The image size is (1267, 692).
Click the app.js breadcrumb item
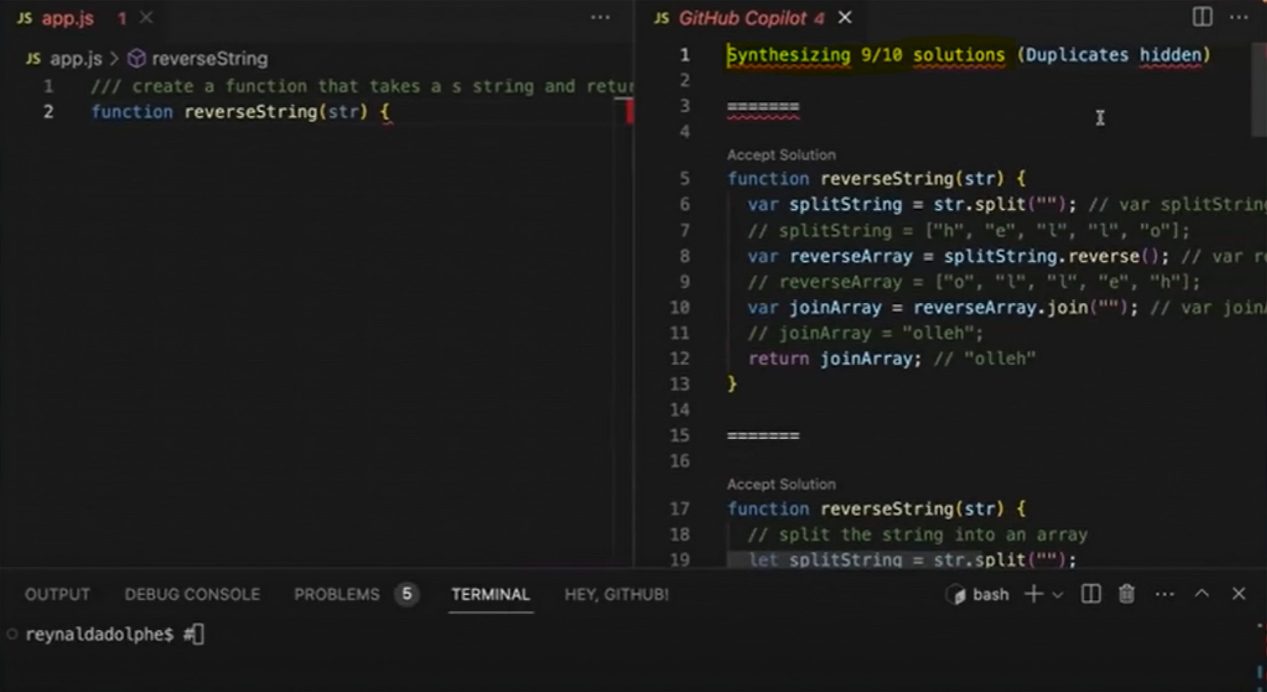(76, 59)
